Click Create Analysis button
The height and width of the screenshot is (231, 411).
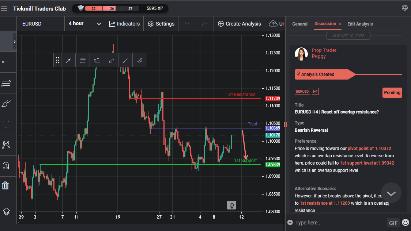point(239,24)
